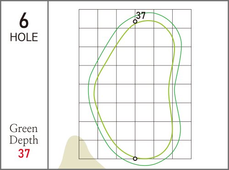Image resolution: width=229 pixels, height=170 pixels.
Task: Click the top-left grid cell
Action: (88, 19)
